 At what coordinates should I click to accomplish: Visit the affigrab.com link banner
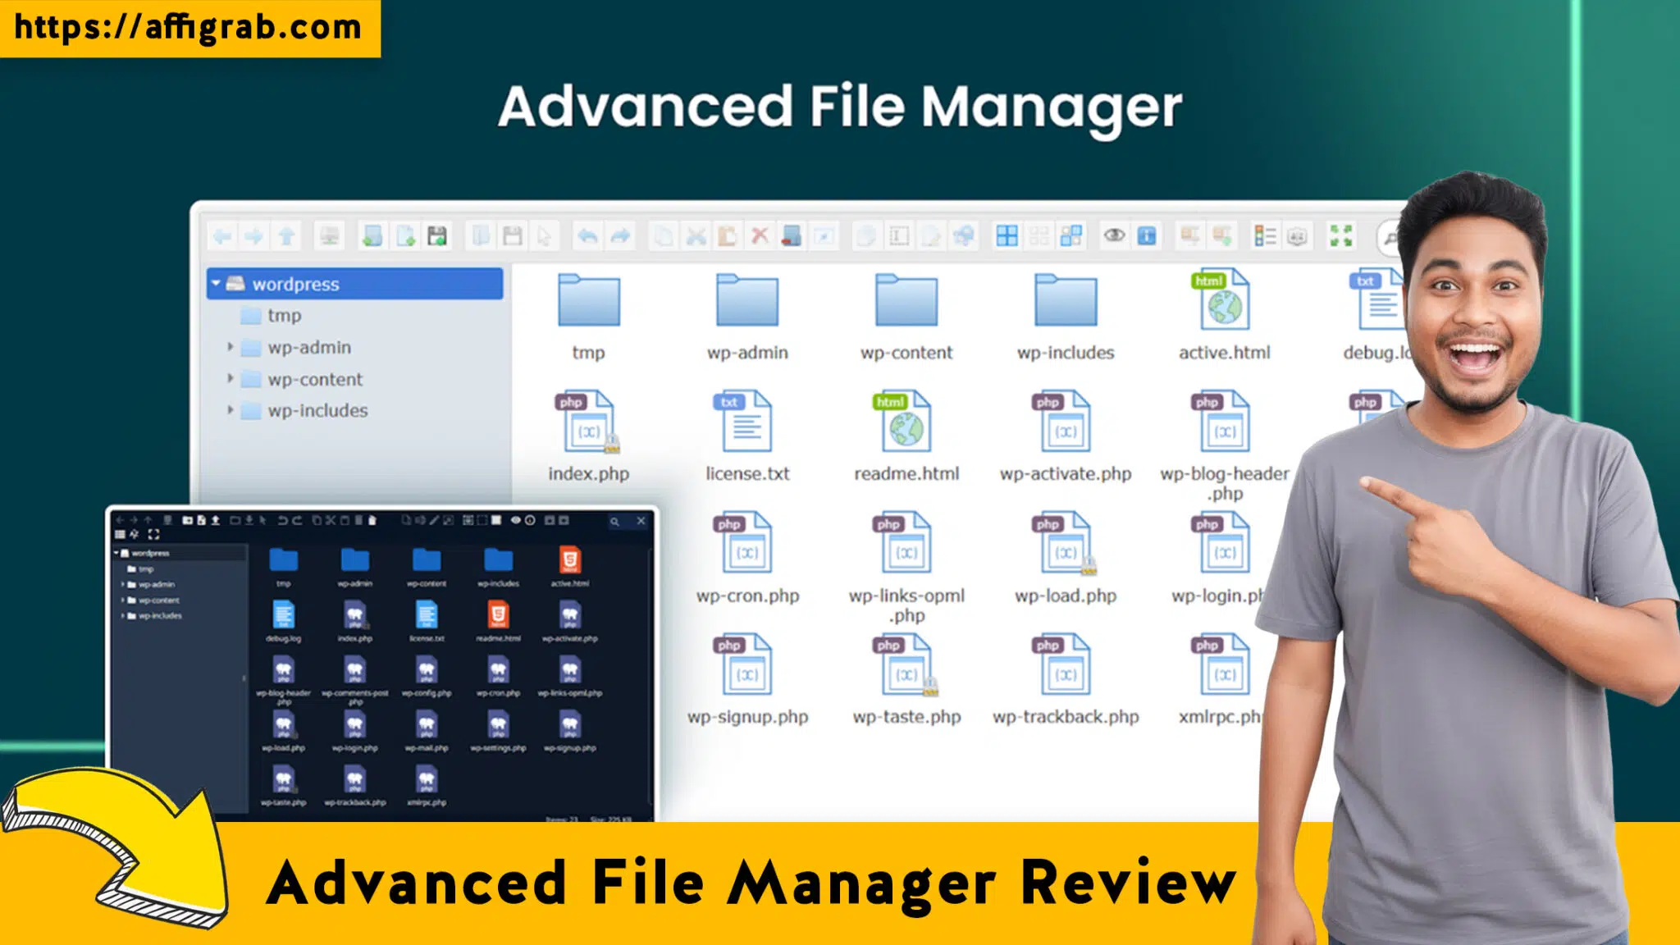pyautogui.click(x=189, y=29)
